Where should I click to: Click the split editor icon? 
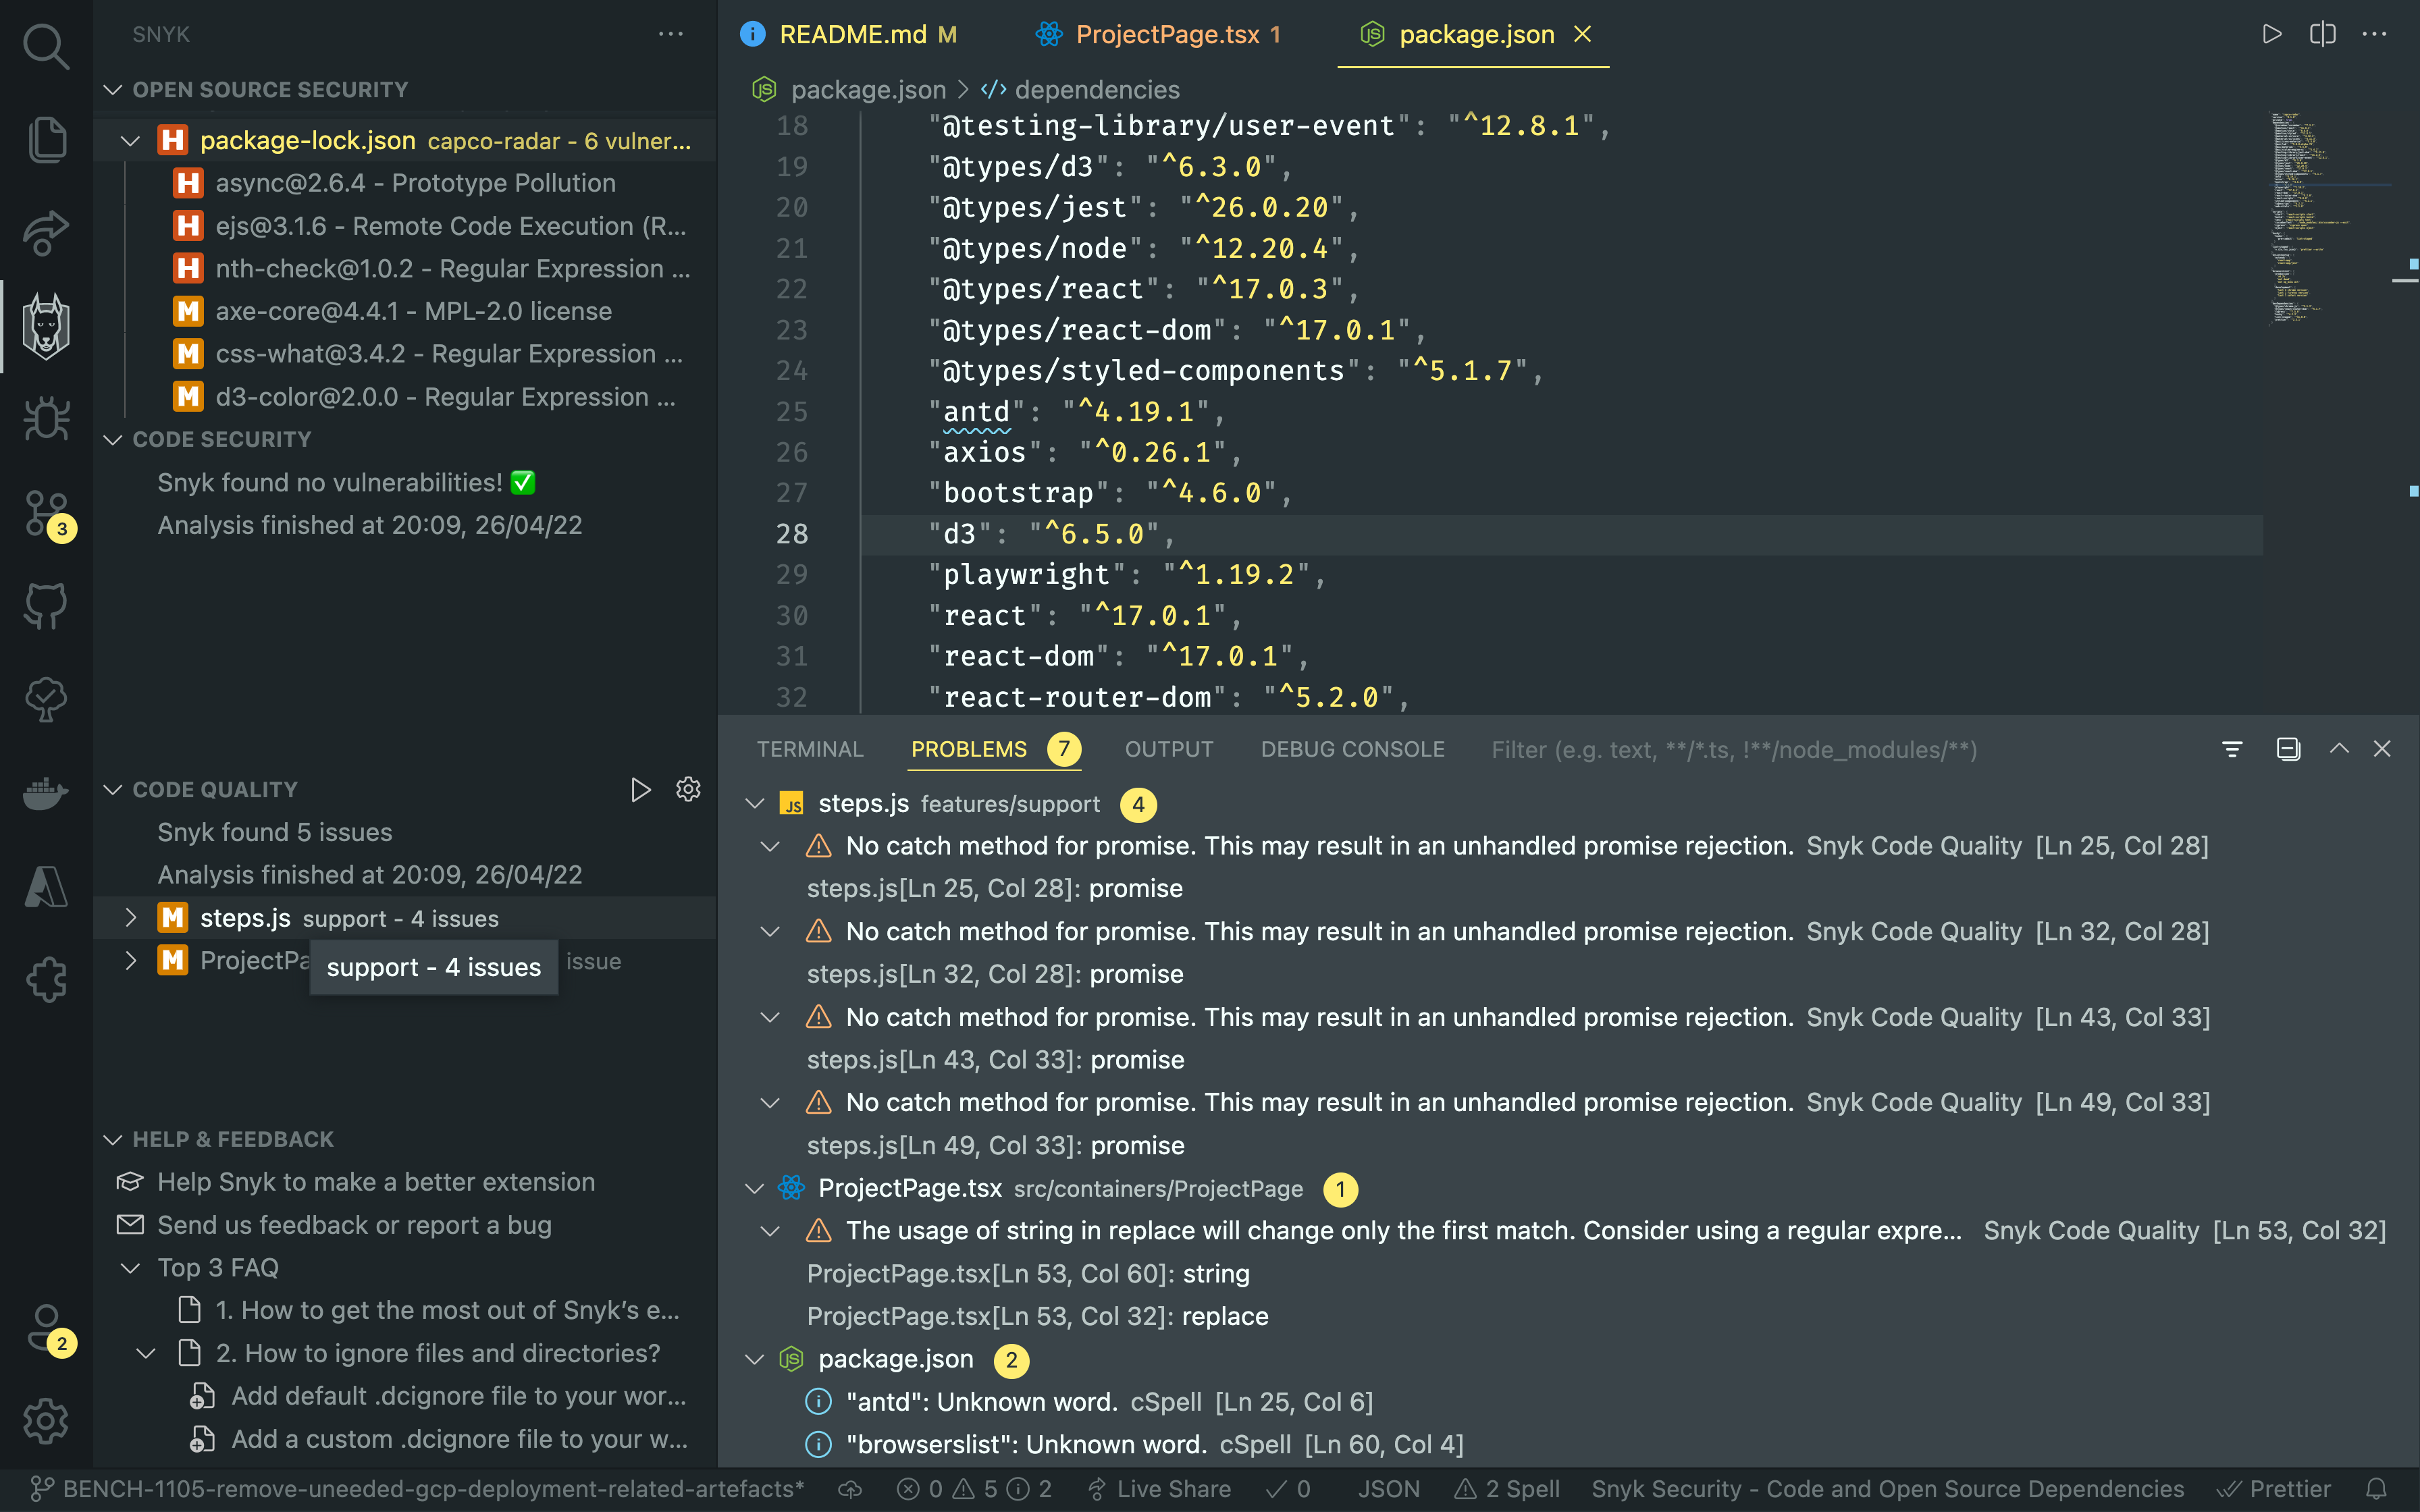(2322, 34)
